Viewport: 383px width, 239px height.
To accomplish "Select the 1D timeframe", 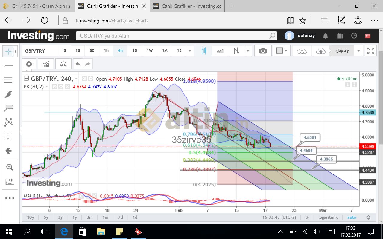I will (x=135, y=51).
